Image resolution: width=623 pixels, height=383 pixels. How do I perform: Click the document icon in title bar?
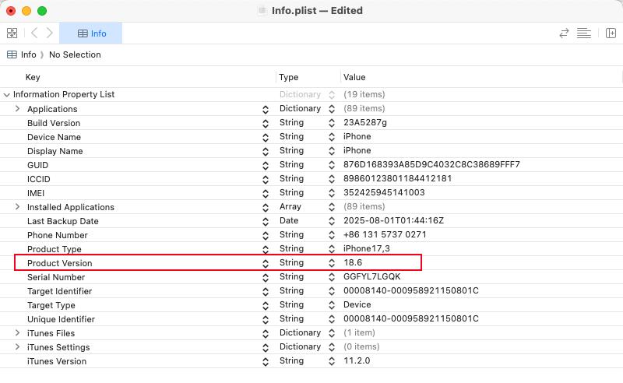[x=262, y=11]
